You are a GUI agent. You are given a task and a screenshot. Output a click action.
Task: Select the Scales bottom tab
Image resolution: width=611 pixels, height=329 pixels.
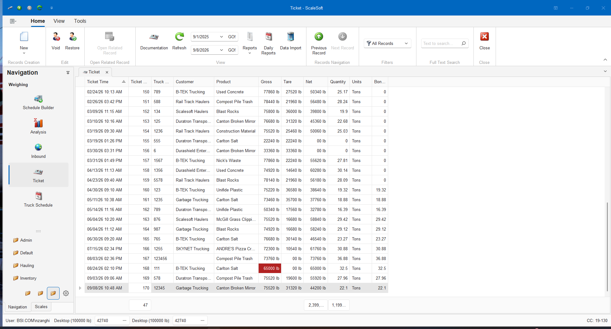point(41,307)
